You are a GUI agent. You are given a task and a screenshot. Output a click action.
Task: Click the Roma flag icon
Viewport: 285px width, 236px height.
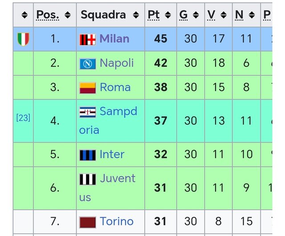point(88,88)
